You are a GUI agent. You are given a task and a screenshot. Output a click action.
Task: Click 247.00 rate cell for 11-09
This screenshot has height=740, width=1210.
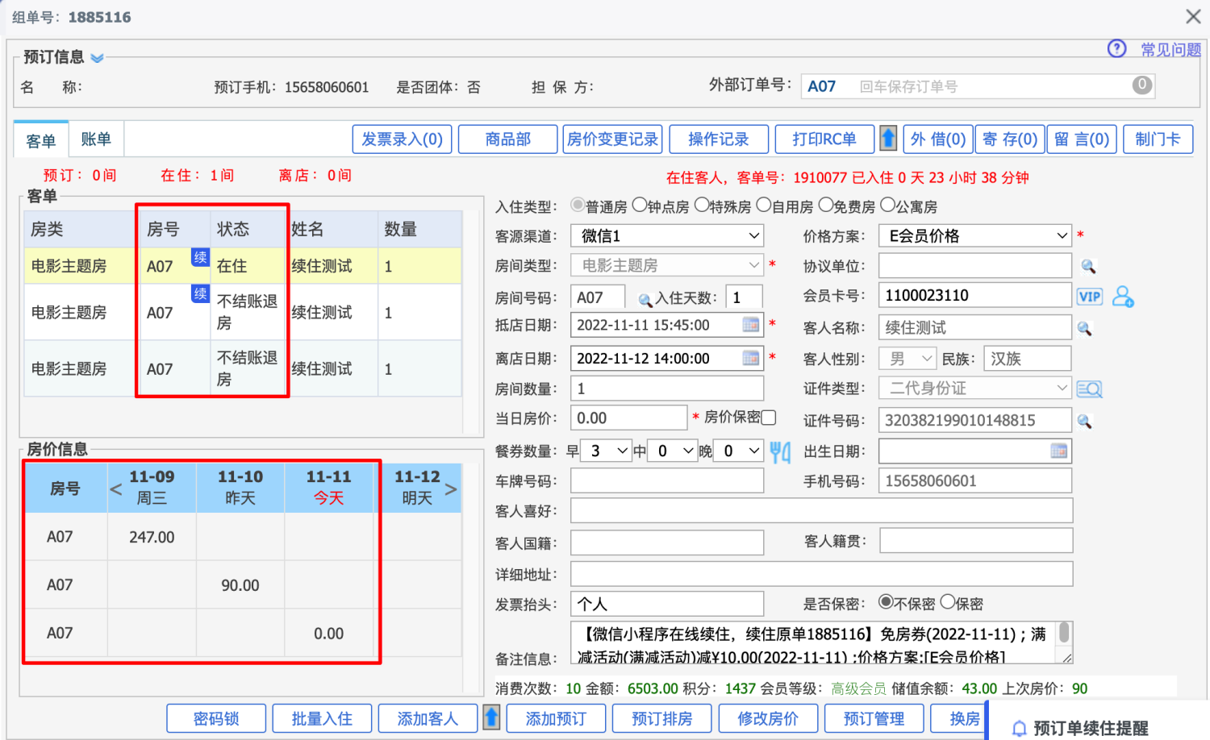click(152, 537)
